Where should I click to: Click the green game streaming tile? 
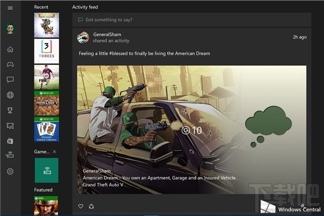[x=46, y=170]
